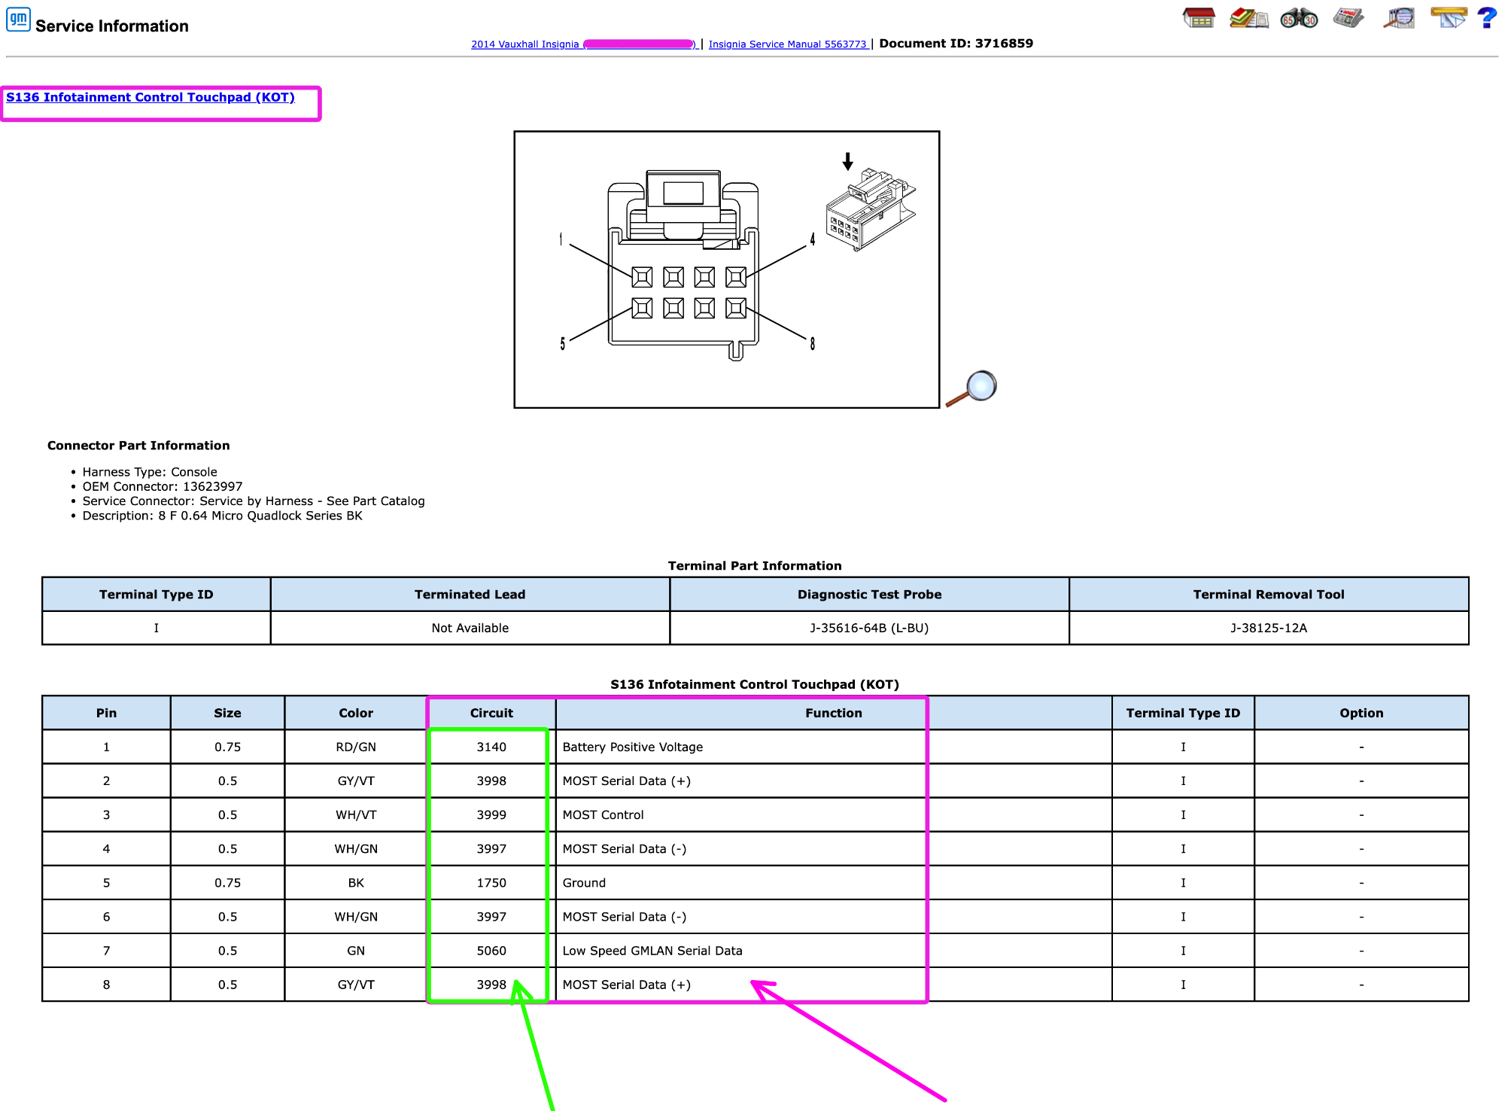The width and height of the screenshot is (1505, 1111).
Task: Click the connector end view diagram
Action: pos(727,269)
